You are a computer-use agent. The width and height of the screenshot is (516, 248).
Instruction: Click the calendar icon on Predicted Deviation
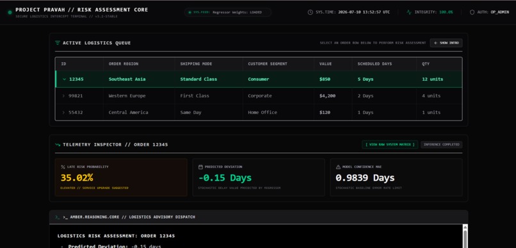click(x=200, y=167)
